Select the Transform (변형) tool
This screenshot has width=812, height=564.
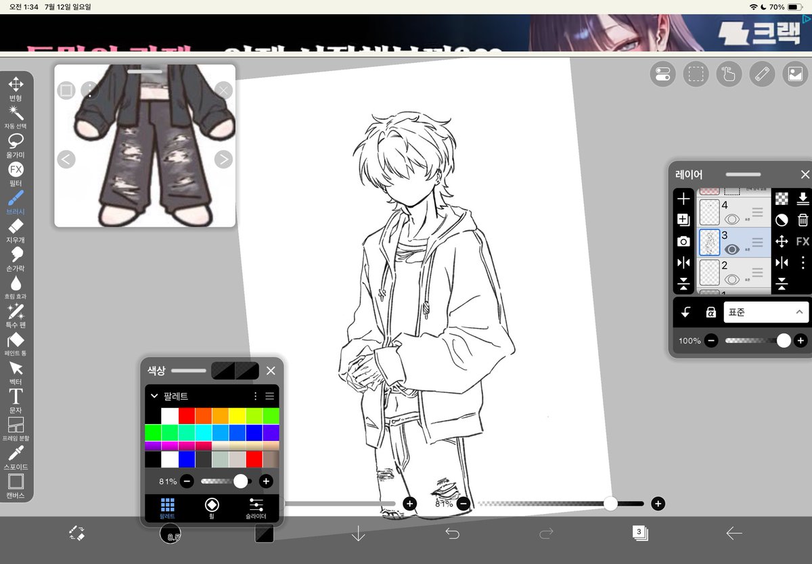(16, 88)
